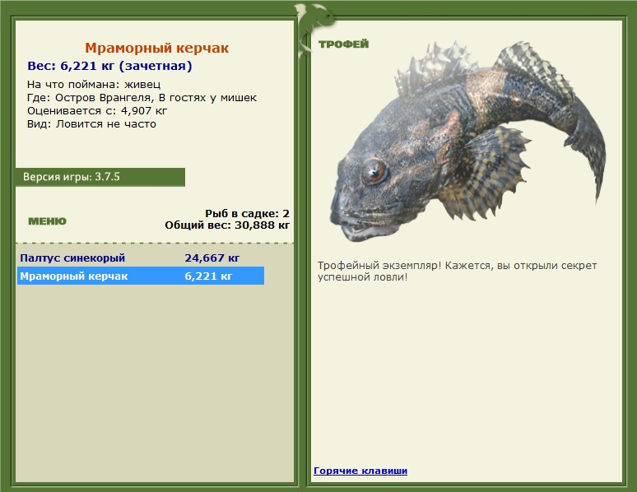
Task: Click the На что поймана: живец line
Action: click(x=94, y=85)
